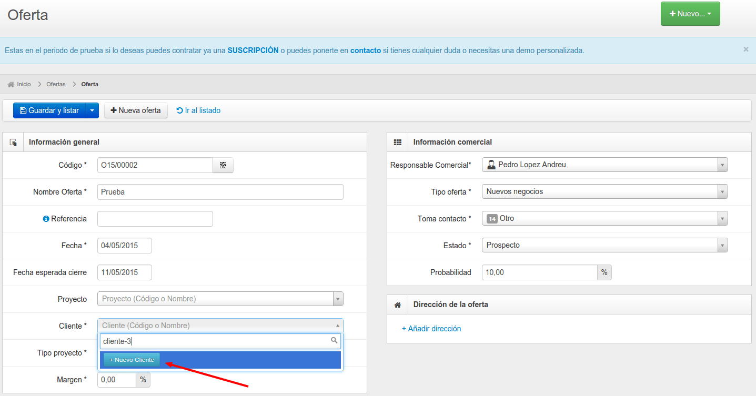Image resolution: width=756 pixels, height=396 pixels.
Task: Open the Estado dropdown
Action: 723,245
